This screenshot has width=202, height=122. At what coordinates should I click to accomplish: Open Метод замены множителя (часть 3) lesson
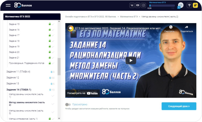pos(26,112)
